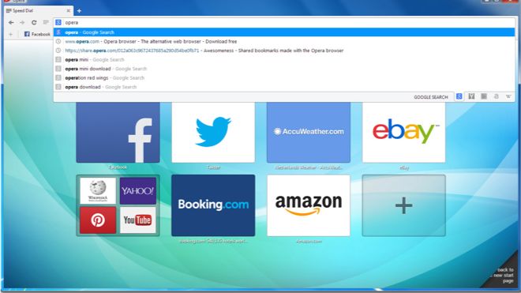
Task: Click the clock icon beside share.opera.com suggestion
Action: pyautogui.click(x=58, y=51)
